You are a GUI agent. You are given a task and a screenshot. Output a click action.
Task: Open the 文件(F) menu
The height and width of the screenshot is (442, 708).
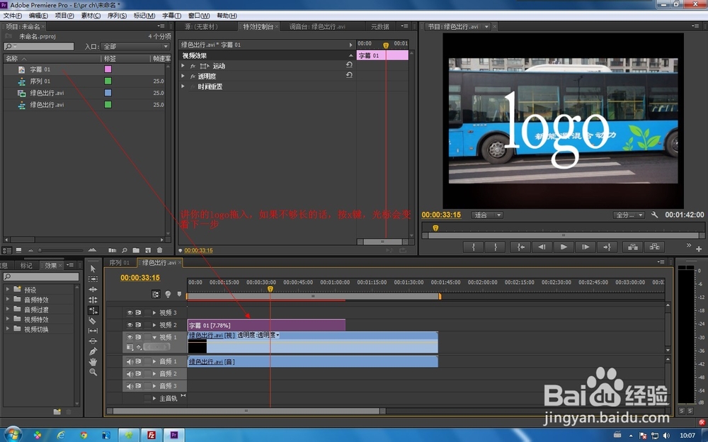tap(13, 16)
